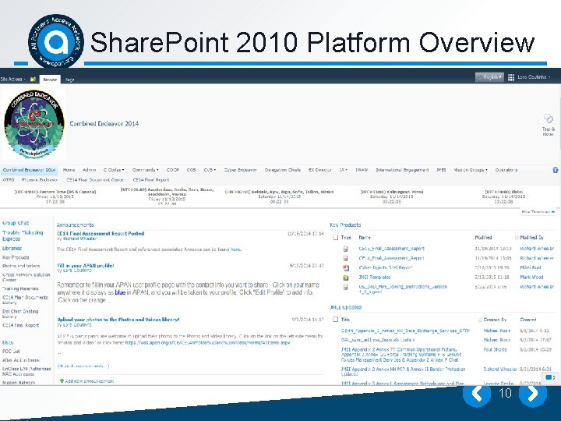The image size is (561, 421).
Task: Open Fill in your APAN profile announcement
Action: (x=86, y=266)
